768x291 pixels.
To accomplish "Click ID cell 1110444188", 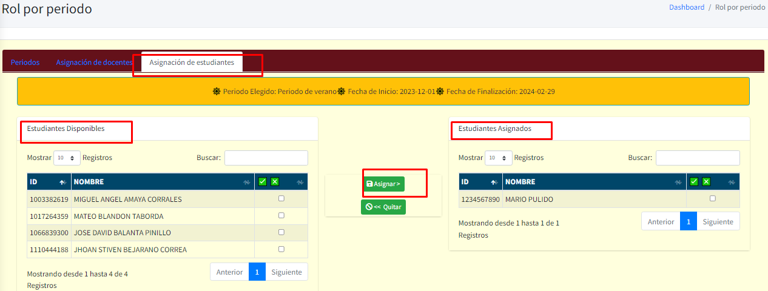I will pos(49,250).
